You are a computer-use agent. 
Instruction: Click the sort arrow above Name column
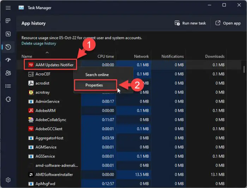(x=47, y=53)
